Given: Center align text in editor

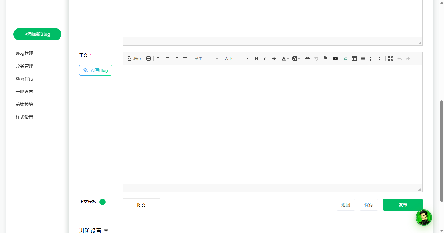Looking at the screenshot, I should (167, 58).
